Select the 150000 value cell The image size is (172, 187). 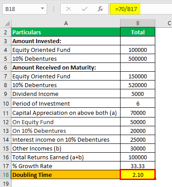(138, 76)
